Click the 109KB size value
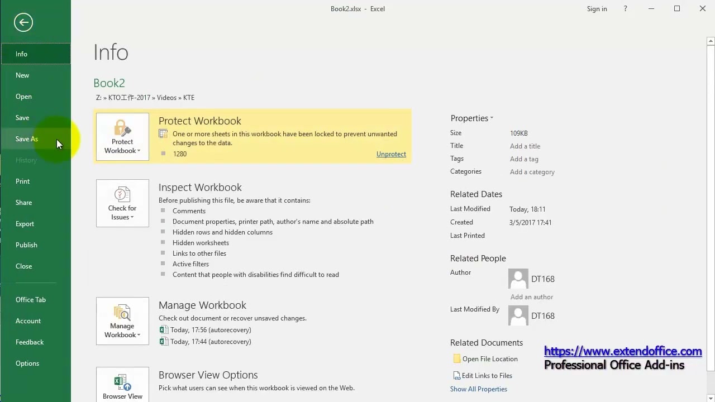Screen dimensions: 715x402 [x=518, y=133]
